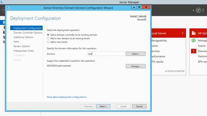The image size is (207, 116).
Task: Click Manageability in Local Server tile
Action: (159, 41)
